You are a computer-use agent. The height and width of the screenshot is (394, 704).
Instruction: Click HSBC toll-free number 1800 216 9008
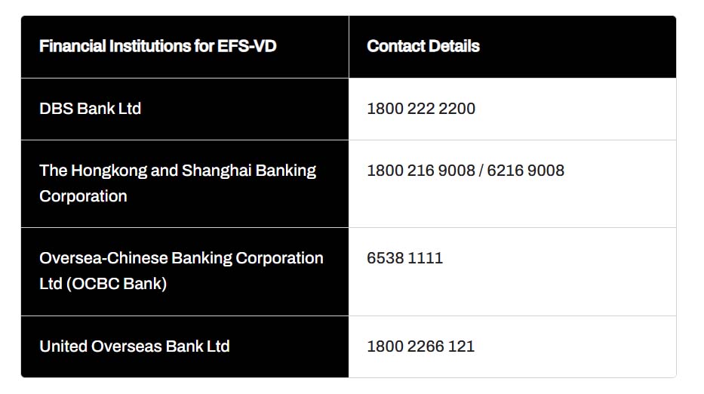tap(420, 171)
